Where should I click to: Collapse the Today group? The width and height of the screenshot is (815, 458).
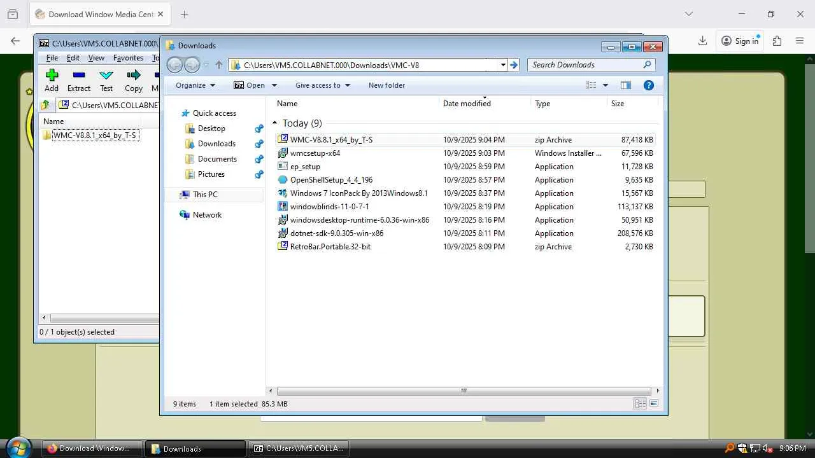click(275, 123)
